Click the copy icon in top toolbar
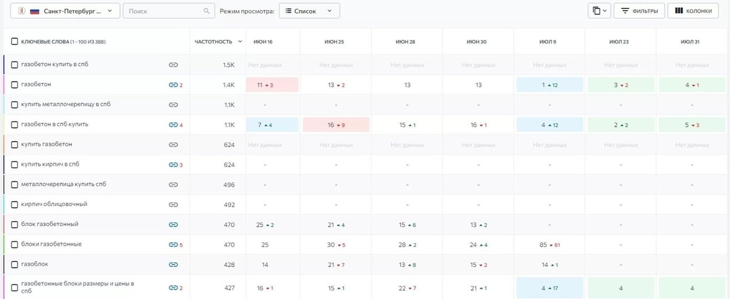 click(x=599, y=11)
